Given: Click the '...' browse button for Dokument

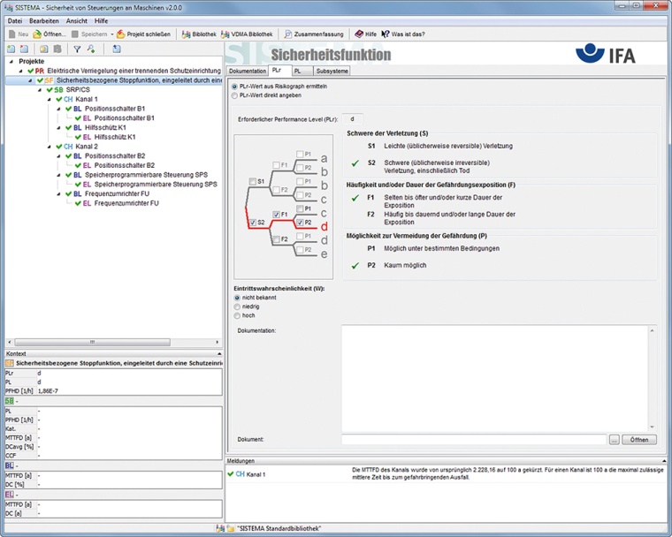Looking at the screenshot, I should click(x=614, y=439).
